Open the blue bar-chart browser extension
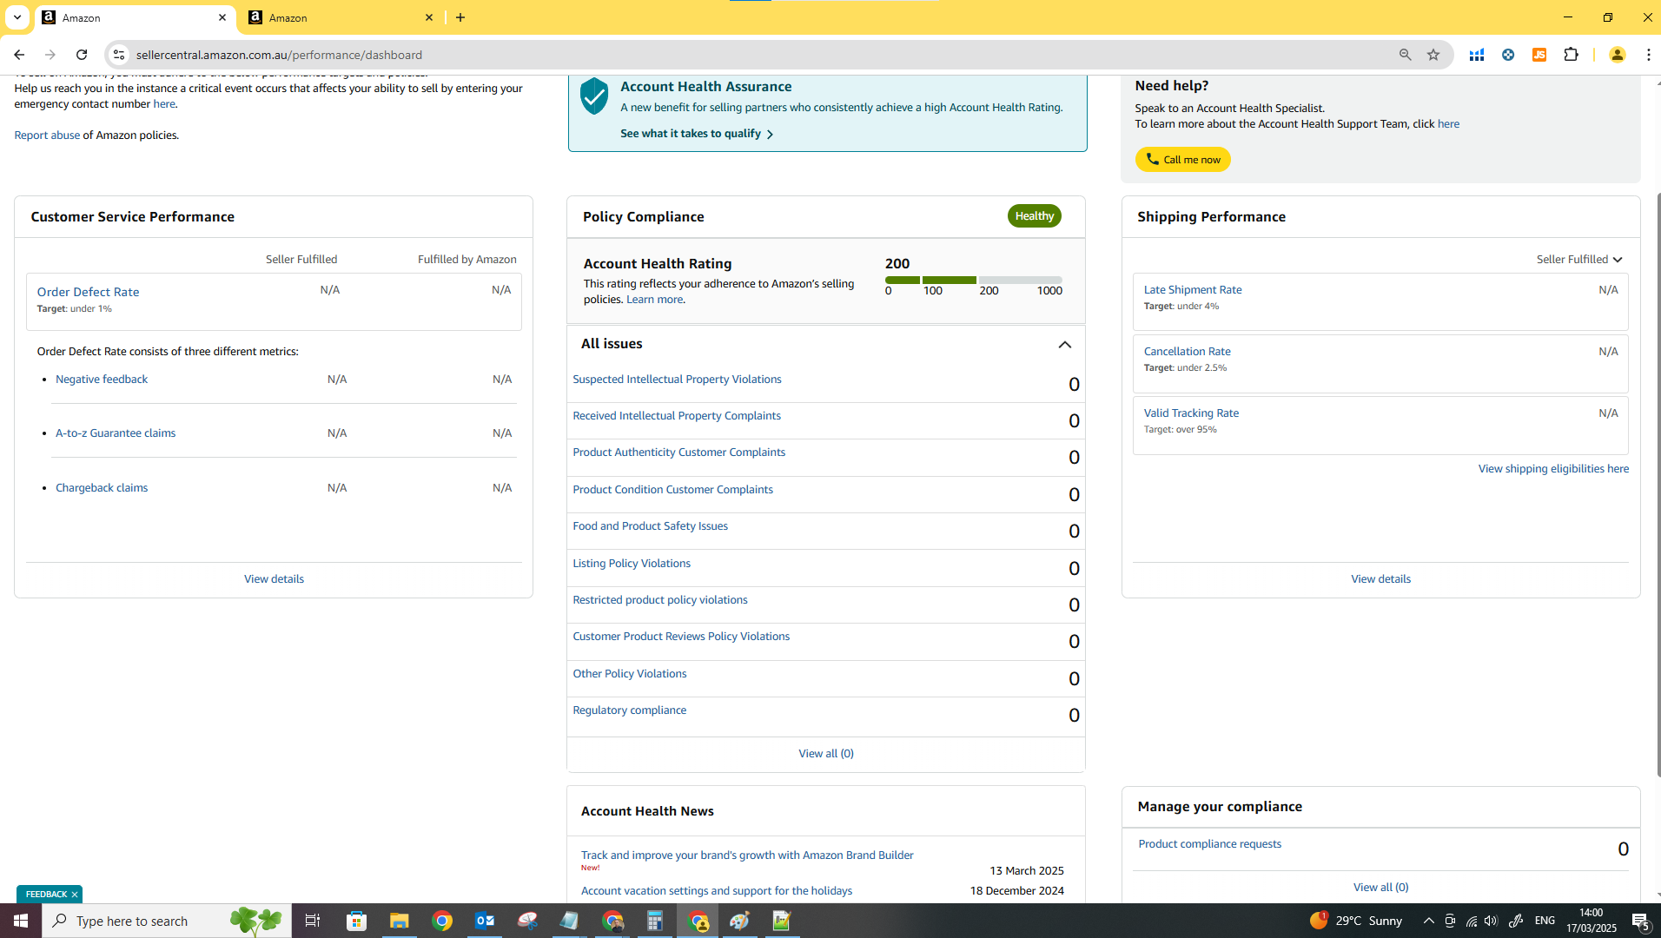The width and height of the screenshot is (1661, 938). click(1476, 55)
